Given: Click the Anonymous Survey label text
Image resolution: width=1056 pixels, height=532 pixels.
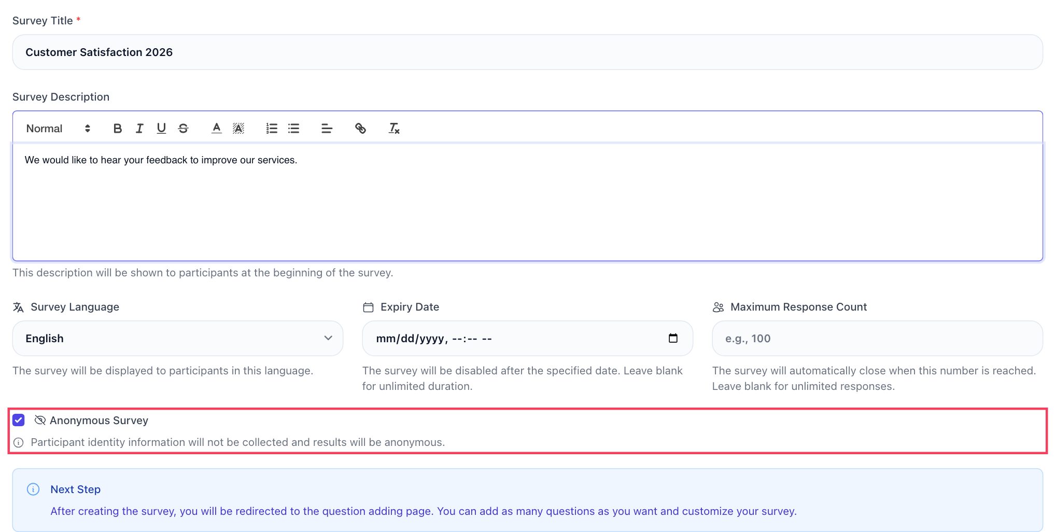Looking at the screenshot, I should pos(99,421).
